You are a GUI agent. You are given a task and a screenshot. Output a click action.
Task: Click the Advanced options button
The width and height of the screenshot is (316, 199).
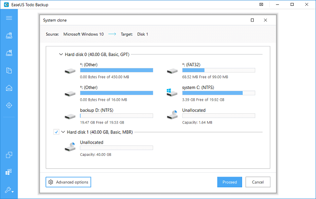(x=68, y=182)
